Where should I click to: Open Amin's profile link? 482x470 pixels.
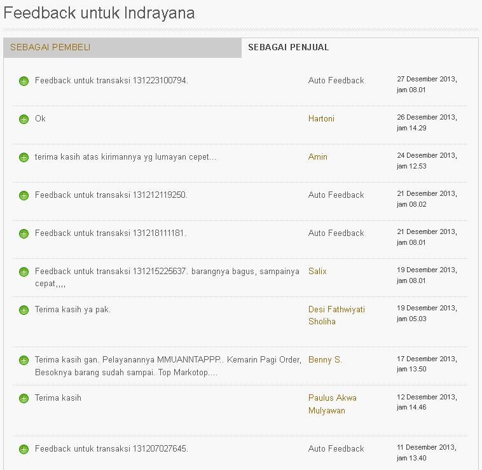(317, 156)
